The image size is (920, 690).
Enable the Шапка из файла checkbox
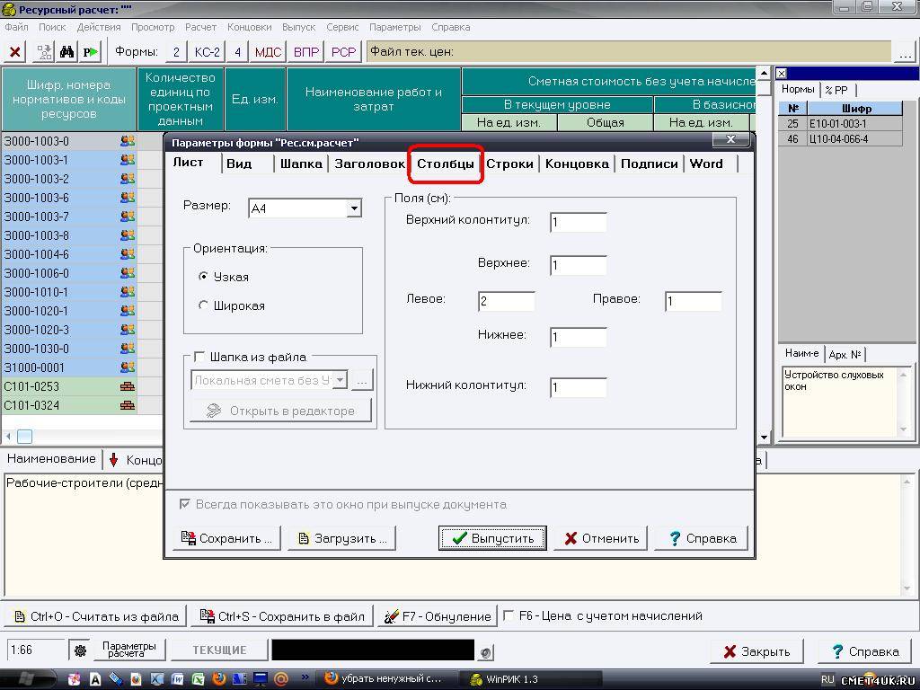[199, 357]
